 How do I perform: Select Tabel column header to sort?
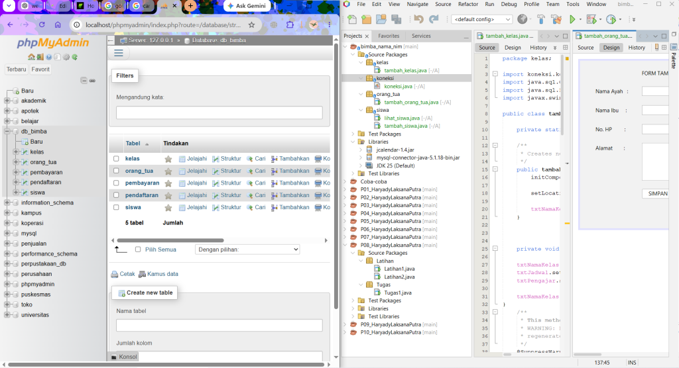coord(133,144)
